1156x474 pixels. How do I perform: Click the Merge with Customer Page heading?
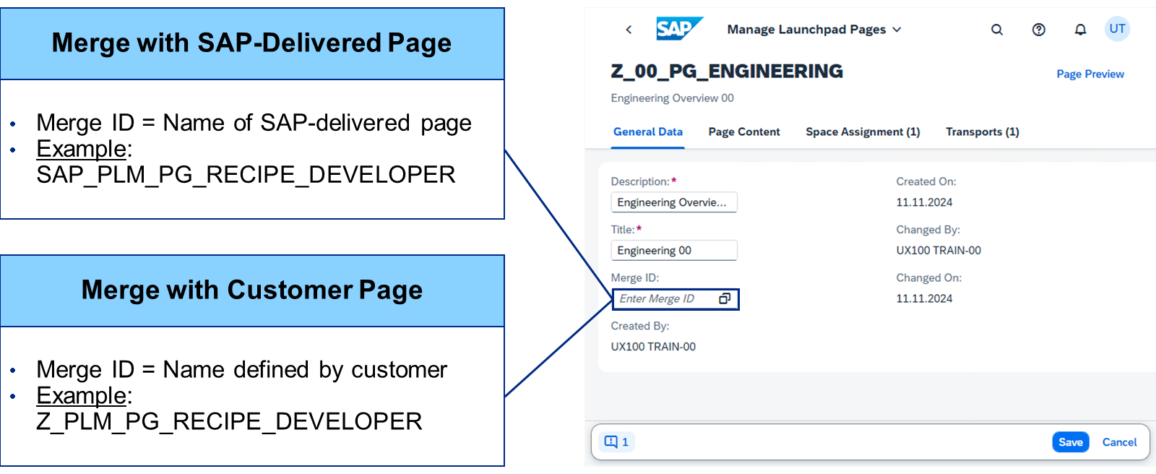pos(251,290)
